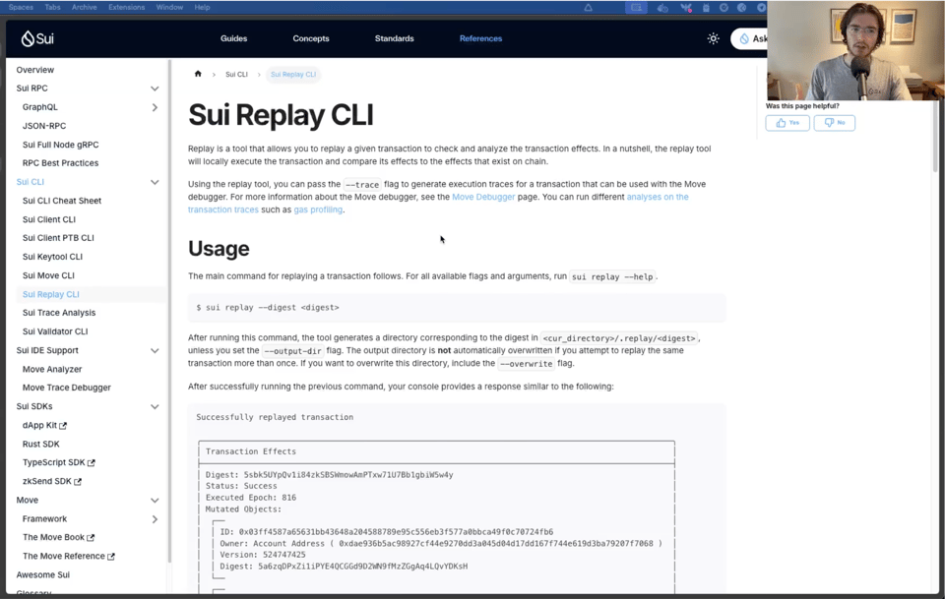Expand the GraphQL sidebar item
Viewport: 945px width, 599px height.
(x=155, y=107)
